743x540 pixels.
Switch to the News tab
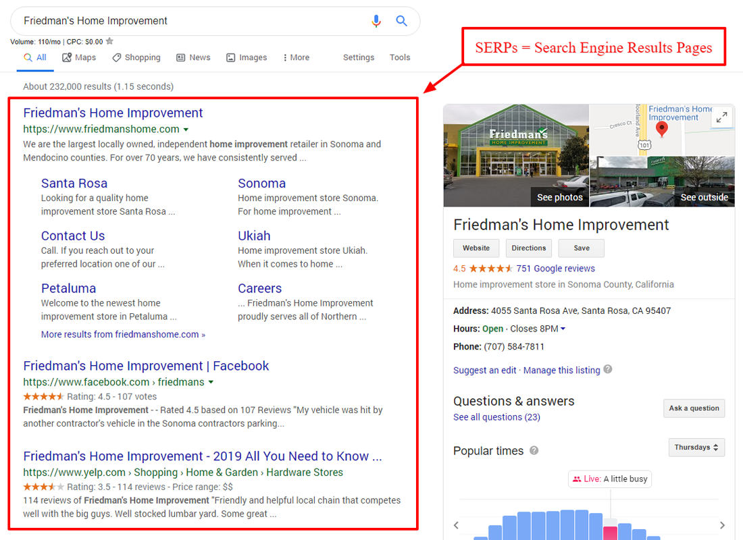point(193,57)
